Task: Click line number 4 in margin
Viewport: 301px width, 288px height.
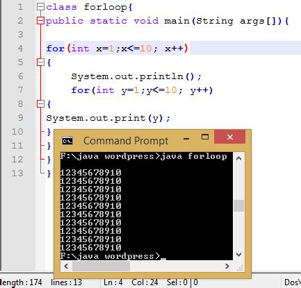Action: (x=20, y=49)
